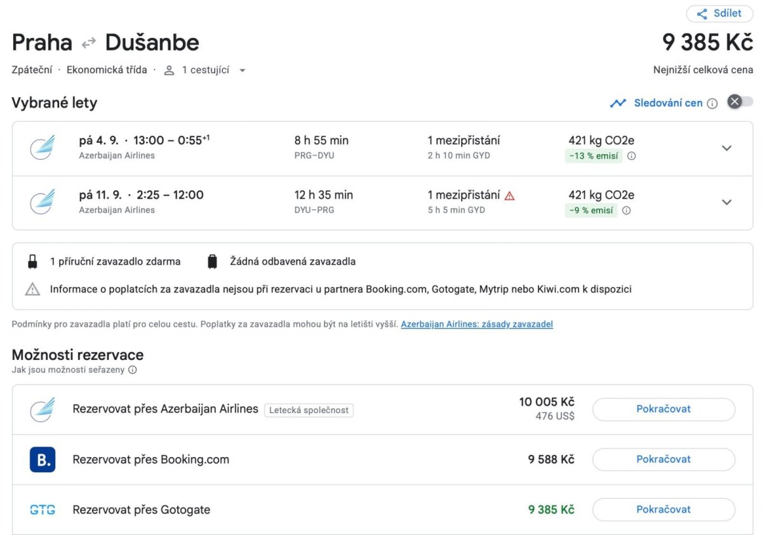Click the −9 % emisí badge
The width and height of the screenshot is (762, 535).
click(591, 211)
